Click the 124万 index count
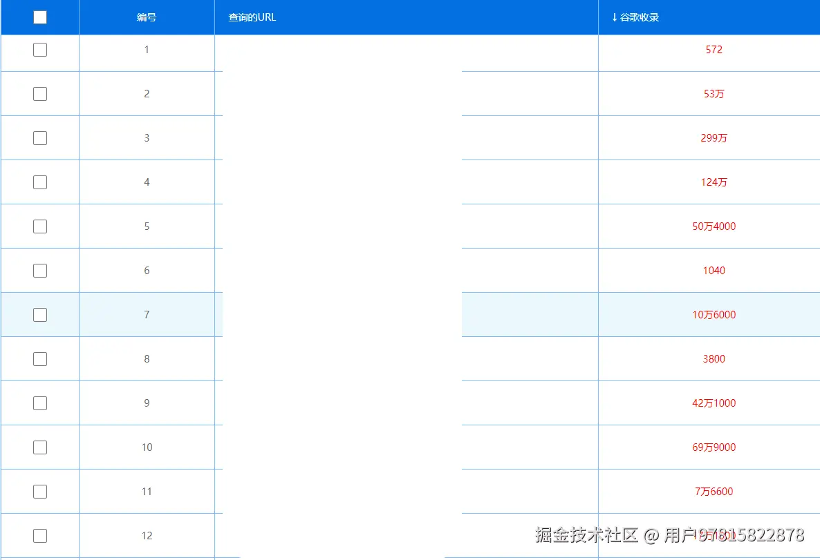This screenshot has height=560, width=820. click(x=714, y=182)
